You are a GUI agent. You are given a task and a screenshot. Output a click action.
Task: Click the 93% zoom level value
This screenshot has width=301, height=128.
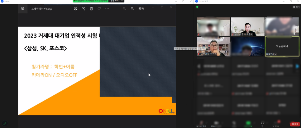(141, 9)
